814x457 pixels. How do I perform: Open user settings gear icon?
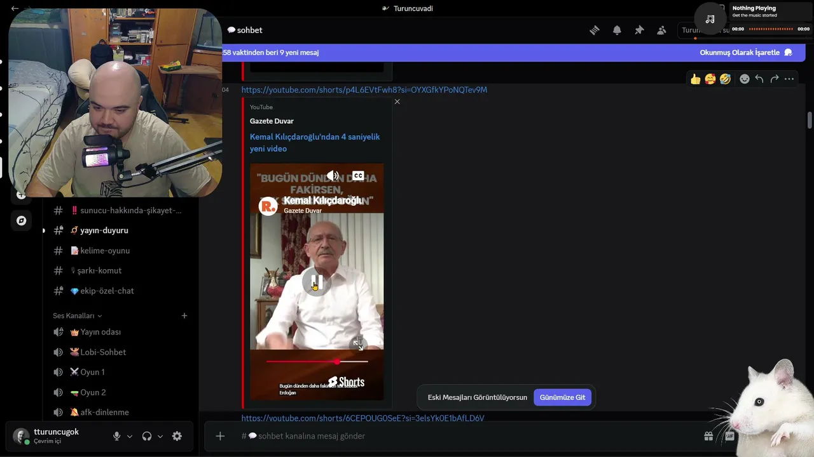click(177, 436)
